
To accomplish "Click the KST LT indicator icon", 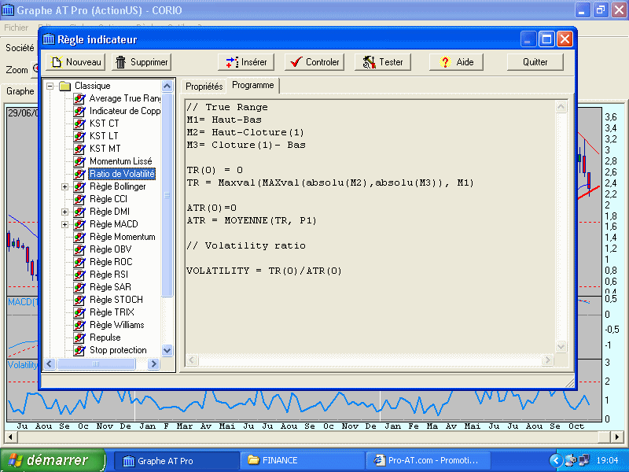I will [79, 136].
